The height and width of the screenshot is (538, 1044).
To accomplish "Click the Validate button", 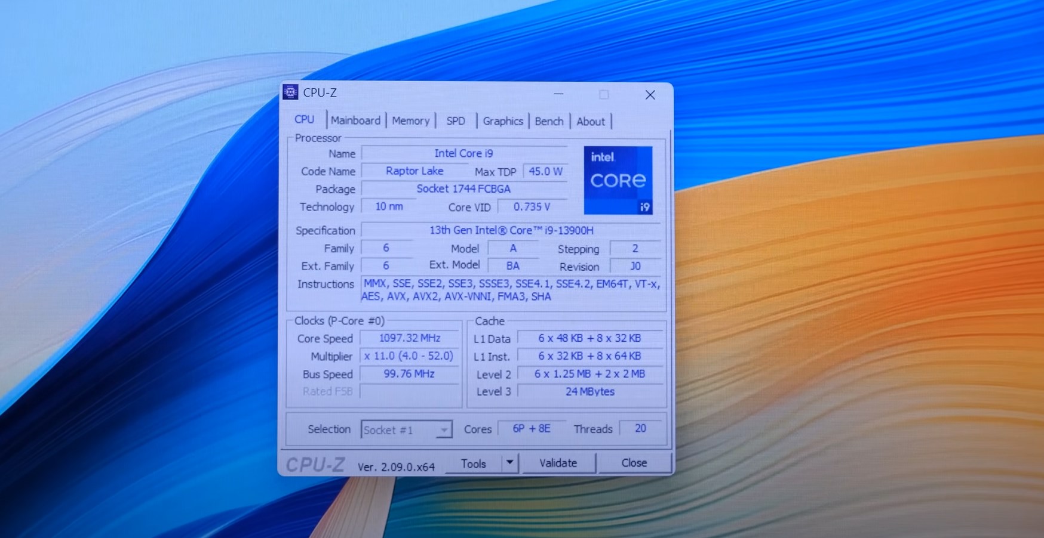I will (558, 463).
